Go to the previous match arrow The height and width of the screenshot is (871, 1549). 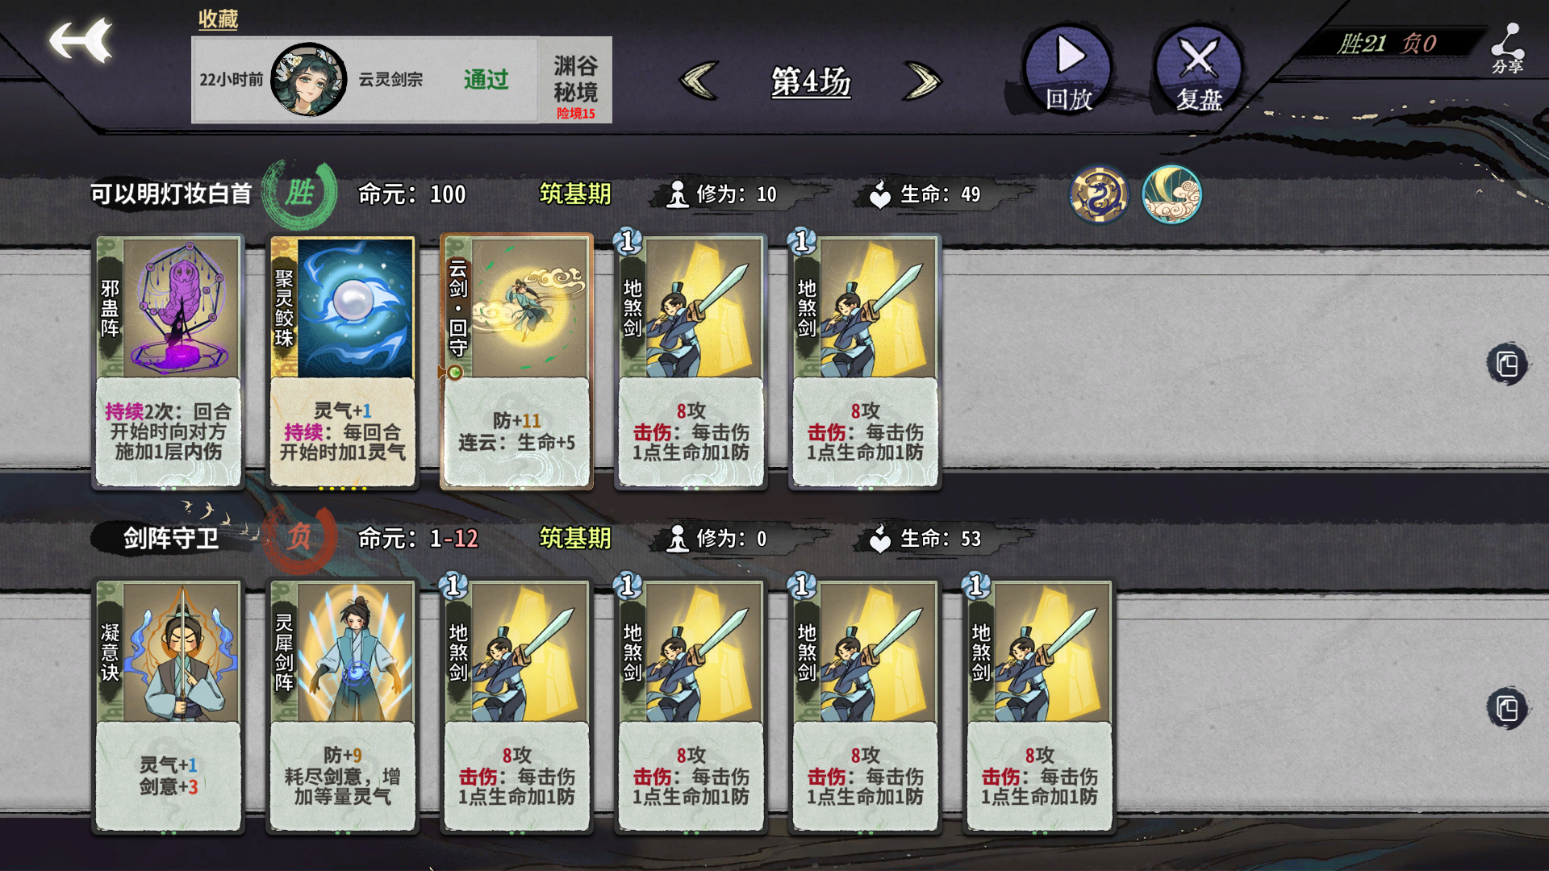point(699,81)
